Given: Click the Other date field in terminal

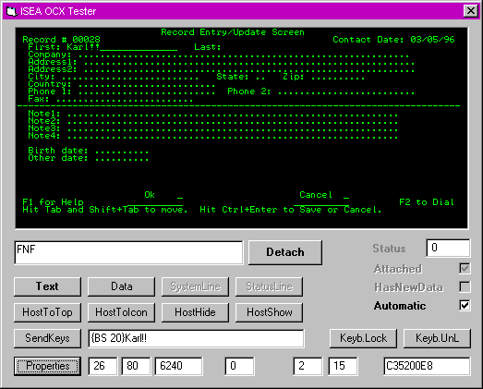Looking at the screenshot, I should pyautogui.click(x=122, y=158).
